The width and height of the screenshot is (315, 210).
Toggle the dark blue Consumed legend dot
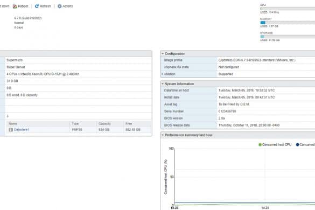298,145
